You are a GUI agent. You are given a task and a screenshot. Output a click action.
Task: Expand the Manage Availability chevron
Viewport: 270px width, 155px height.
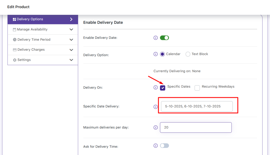tap(71, 30)
